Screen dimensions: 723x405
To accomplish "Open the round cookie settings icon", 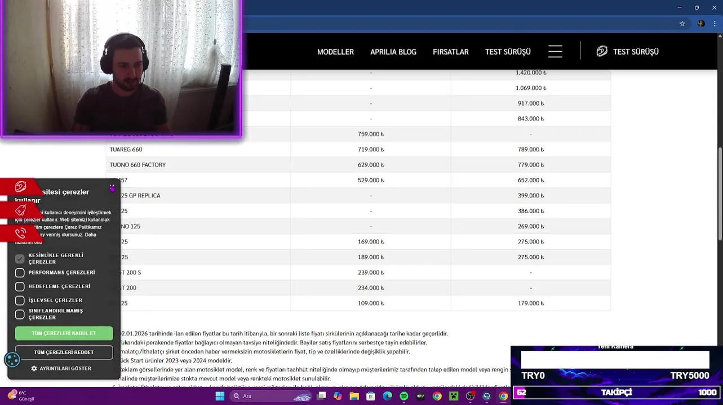I will click(x=12, y=359).
